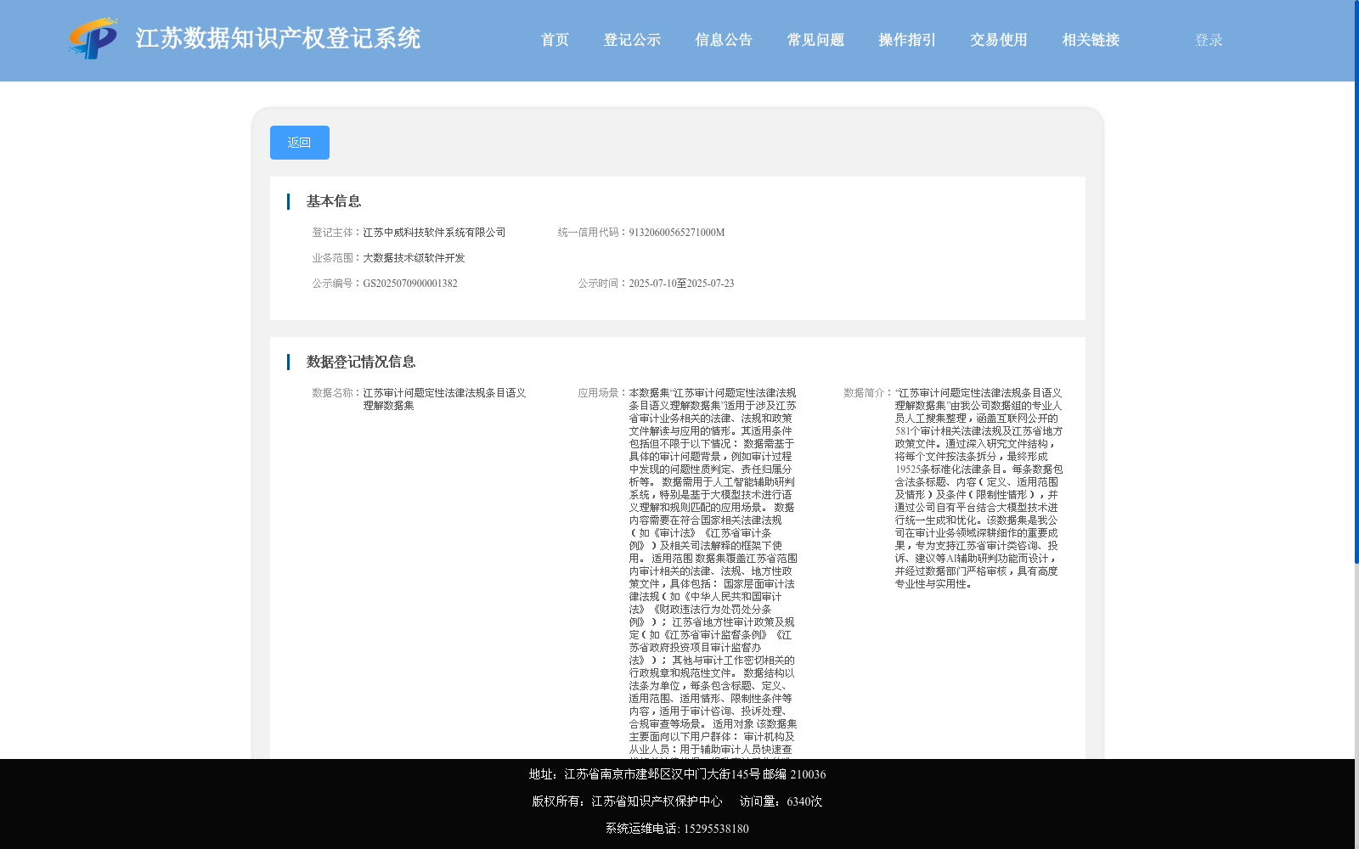Click the 登录 login link
The image size is (1359, 849).
tap(1209, 40)
